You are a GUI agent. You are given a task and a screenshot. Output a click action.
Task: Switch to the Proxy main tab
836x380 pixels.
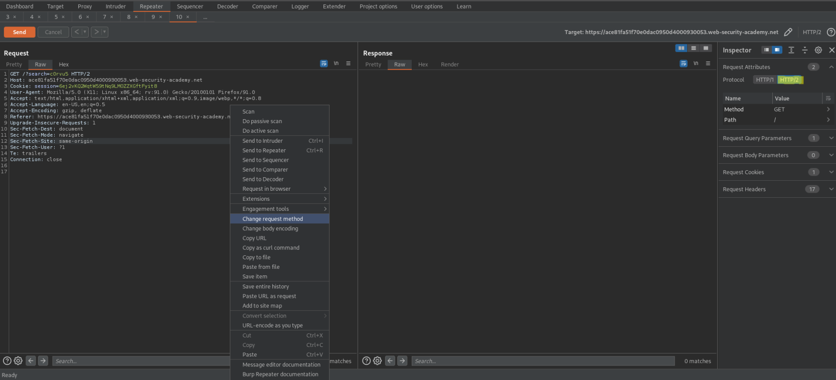click(x=85, y=7)
